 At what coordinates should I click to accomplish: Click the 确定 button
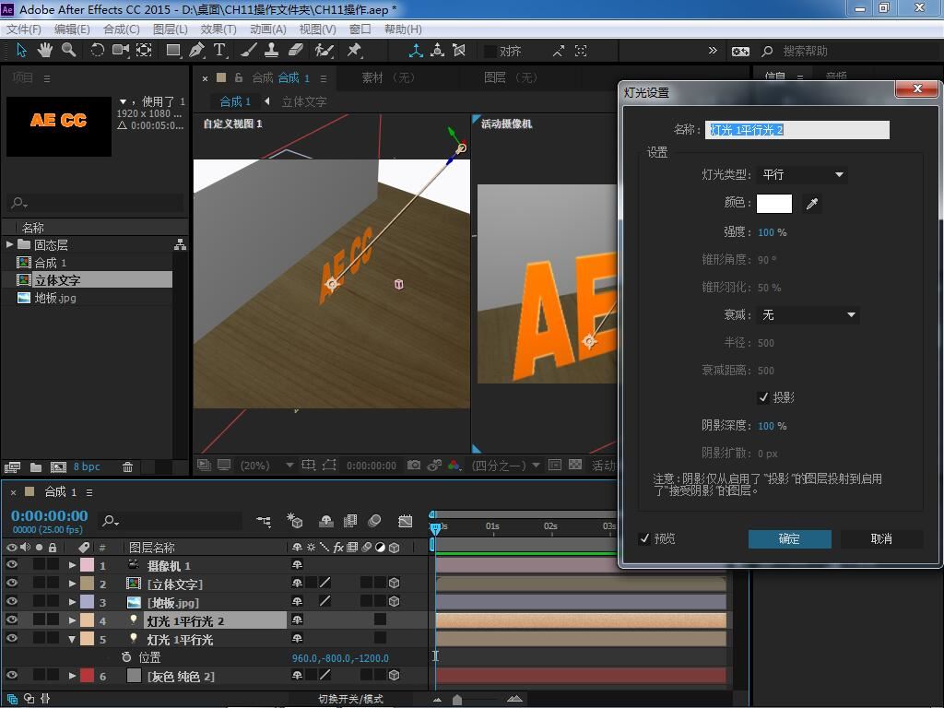pos(789,538)
